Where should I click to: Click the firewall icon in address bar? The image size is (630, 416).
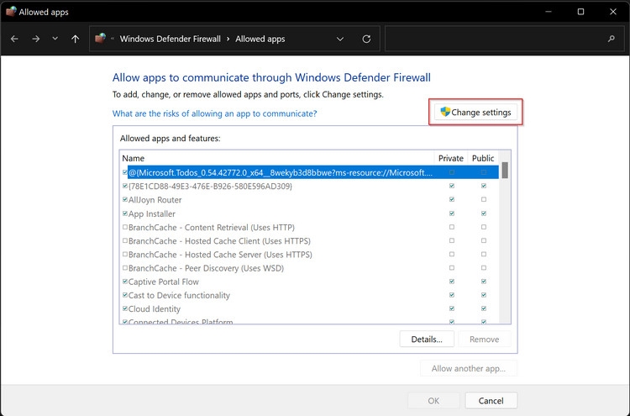click(101, 39)
